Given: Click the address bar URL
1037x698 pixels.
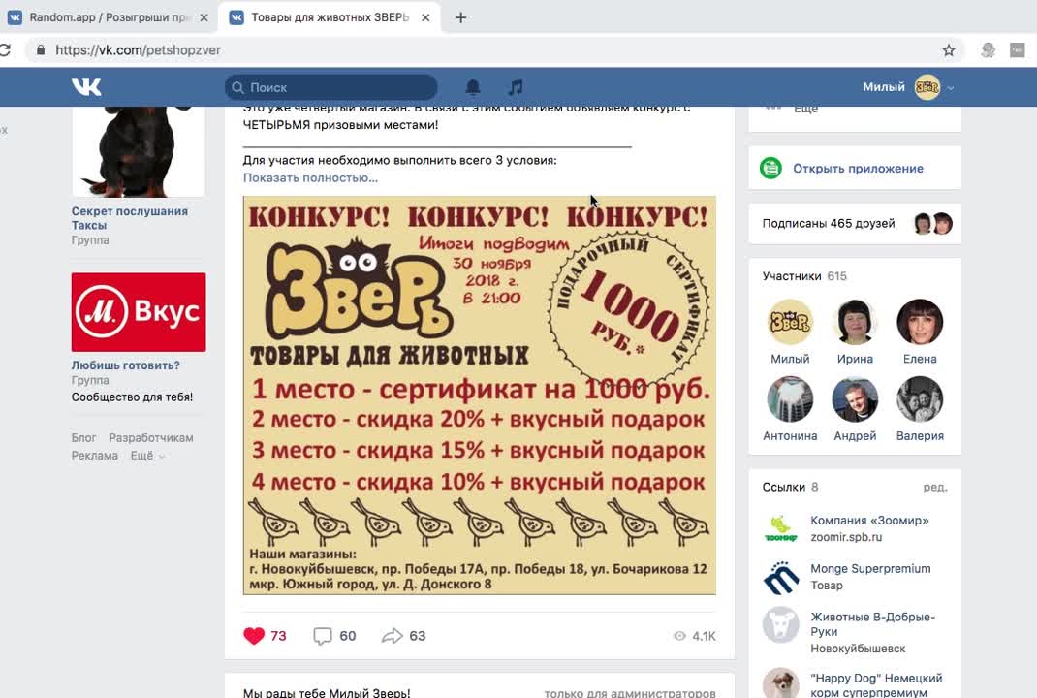Looking at the screenshot, I should (x=138, y=50).
